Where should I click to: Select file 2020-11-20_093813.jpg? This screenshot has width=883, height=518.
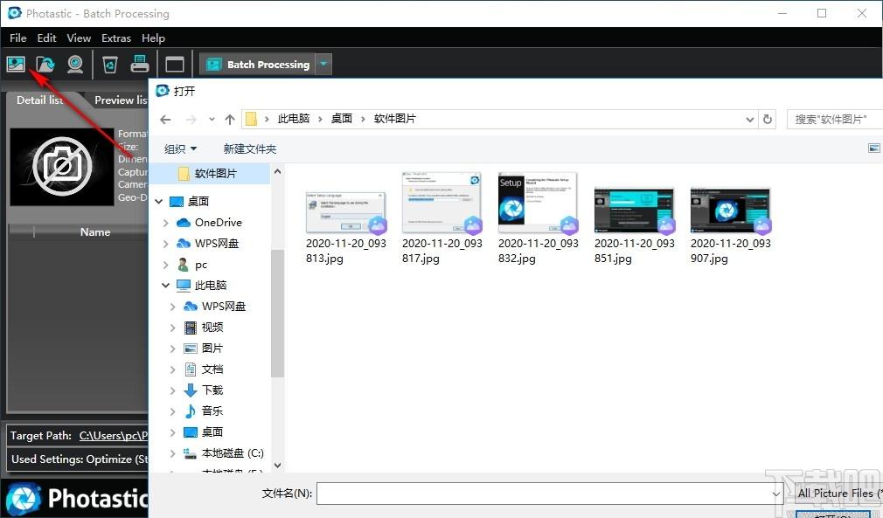345,227
